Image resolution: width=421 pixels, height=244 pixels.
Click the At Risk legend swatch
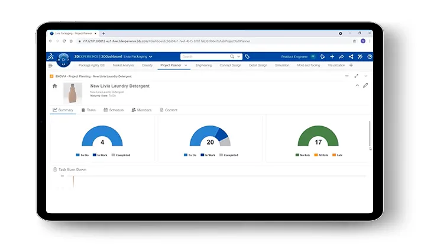tap(316, 155)
